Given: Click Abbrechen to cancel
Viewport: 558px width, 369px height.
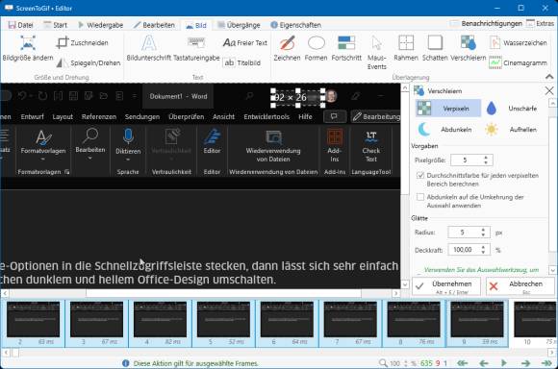Looking at the screenshot, I should (x=520, y=286).
